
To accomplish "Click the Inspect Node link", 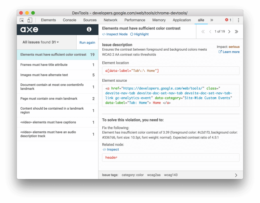I will tap(115, 34).
